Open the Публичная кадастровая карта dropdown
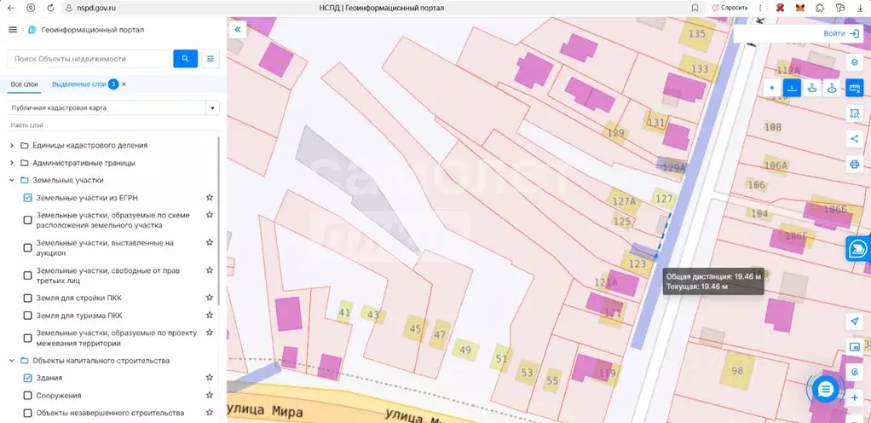This screenshot has height=423, width=871. click(113, 107)
